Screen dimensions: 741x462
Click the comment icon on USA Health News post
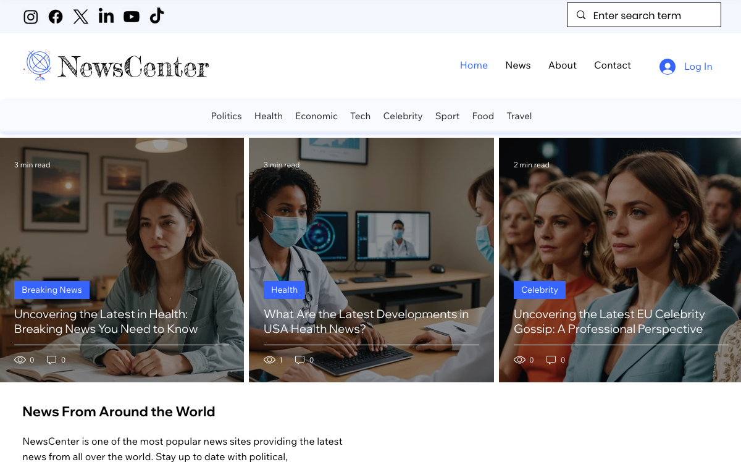click(x=299, y=359)
